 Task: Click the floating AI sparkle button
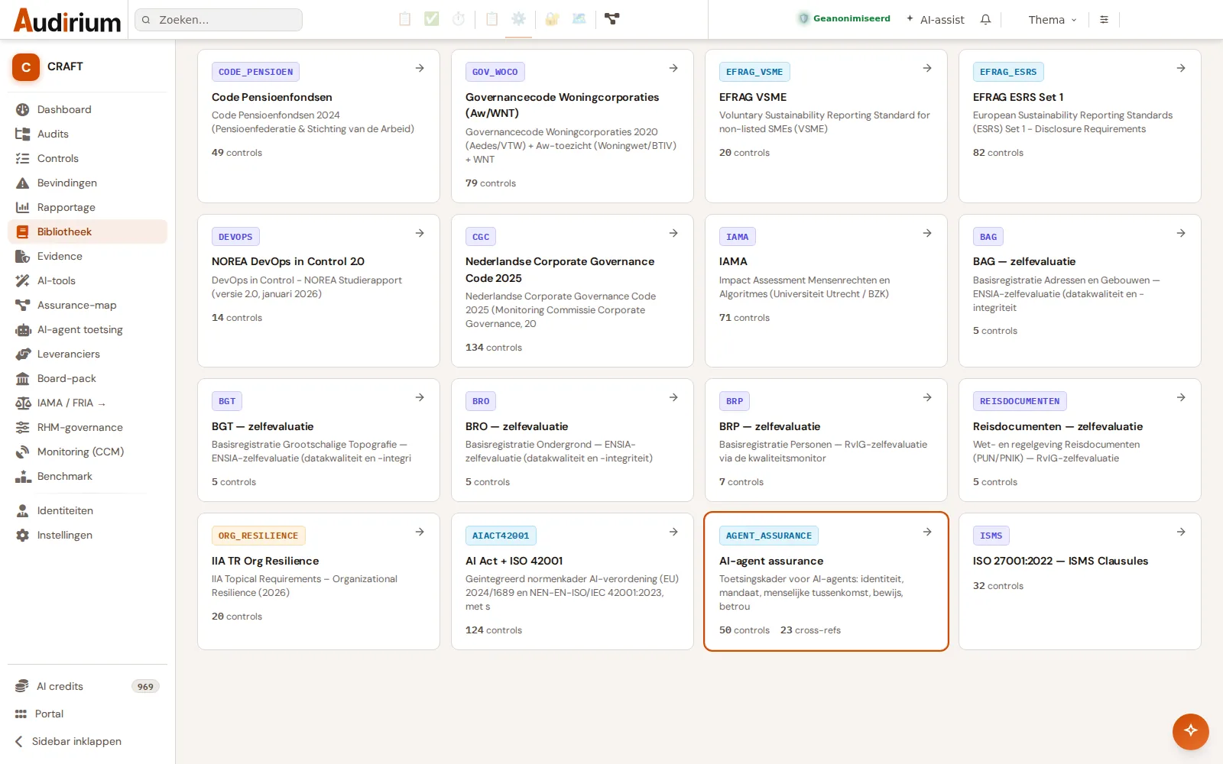1190,731
